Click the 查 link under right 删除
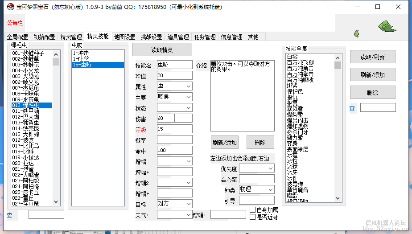The height and width of the screenshot is (234, 412). [x=352, y=108]
